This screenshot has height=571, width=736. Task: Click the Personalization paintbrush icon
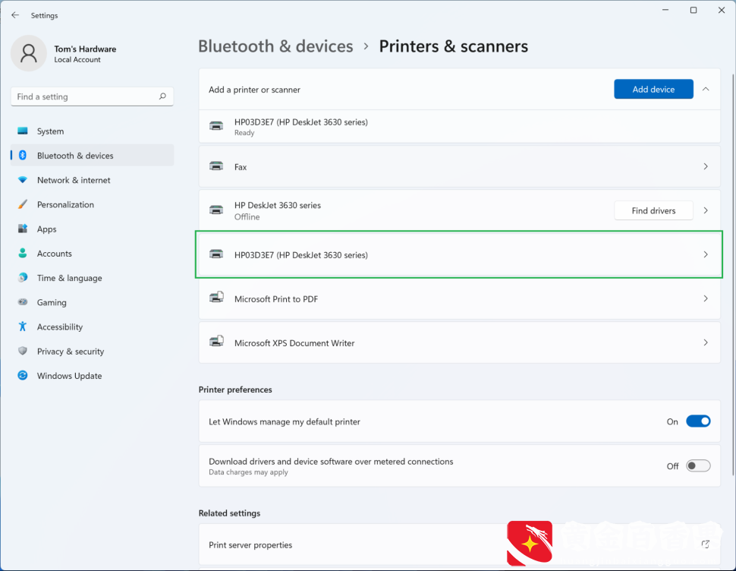23,204
